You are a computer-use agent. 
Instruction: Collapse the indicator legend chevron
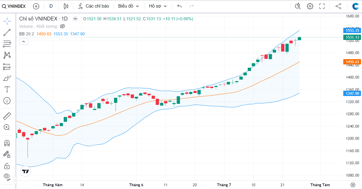(24, 41)
